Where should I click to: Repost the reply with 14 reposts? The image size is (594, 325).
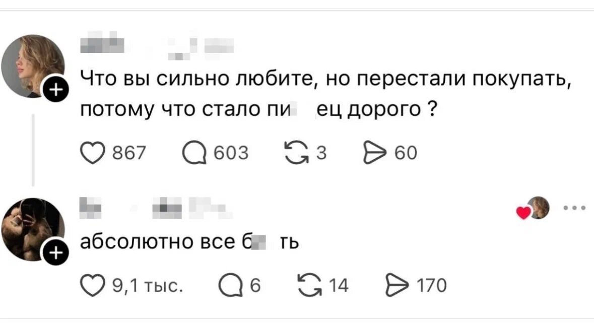pyautogui.click(x=308, y=286)
